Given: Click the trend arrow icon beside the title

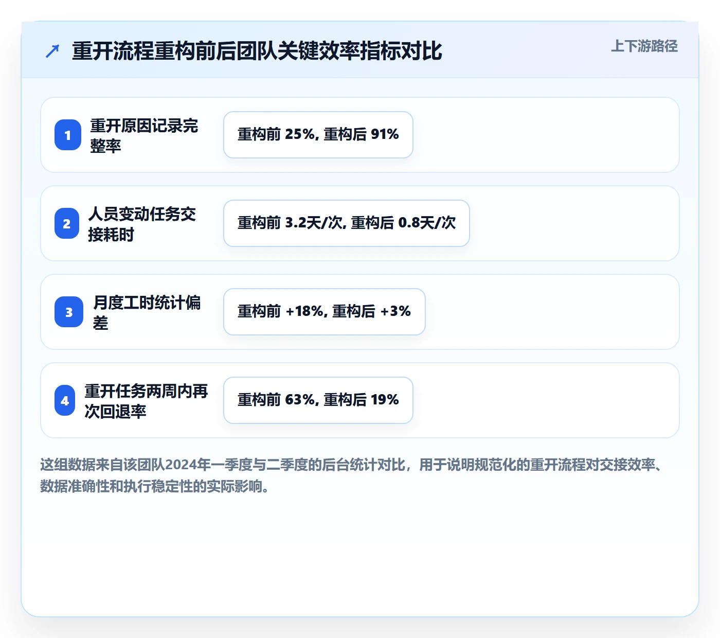Looking at the screenshot, I should click(52, 51).
